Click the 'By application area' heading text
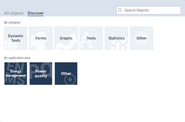 pos(17,58)
